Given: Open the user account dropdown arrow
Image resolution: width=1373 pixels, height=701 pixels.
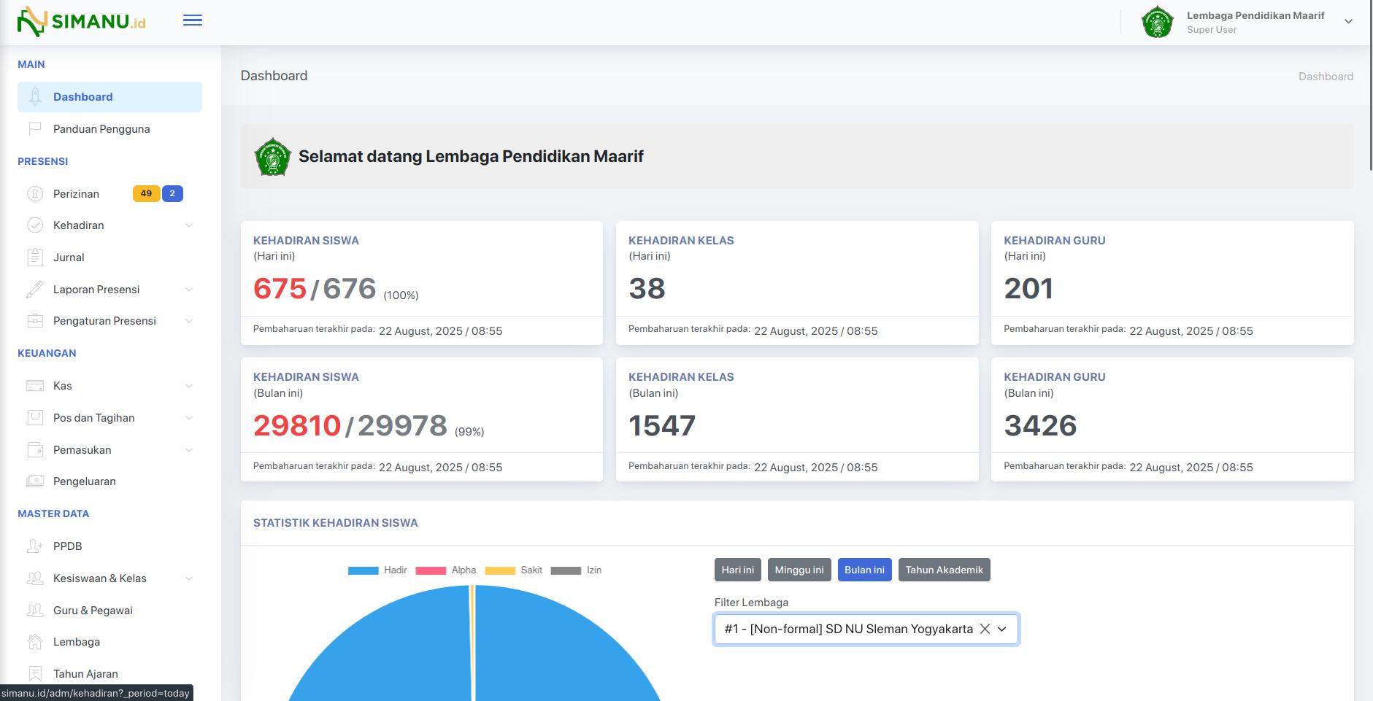Looking at the screenshot, I should (x=1348, y=21).
